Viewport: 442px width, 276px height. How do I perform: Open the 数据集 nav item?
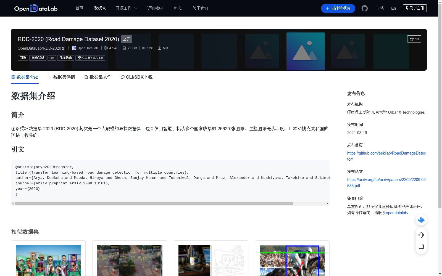100,8
